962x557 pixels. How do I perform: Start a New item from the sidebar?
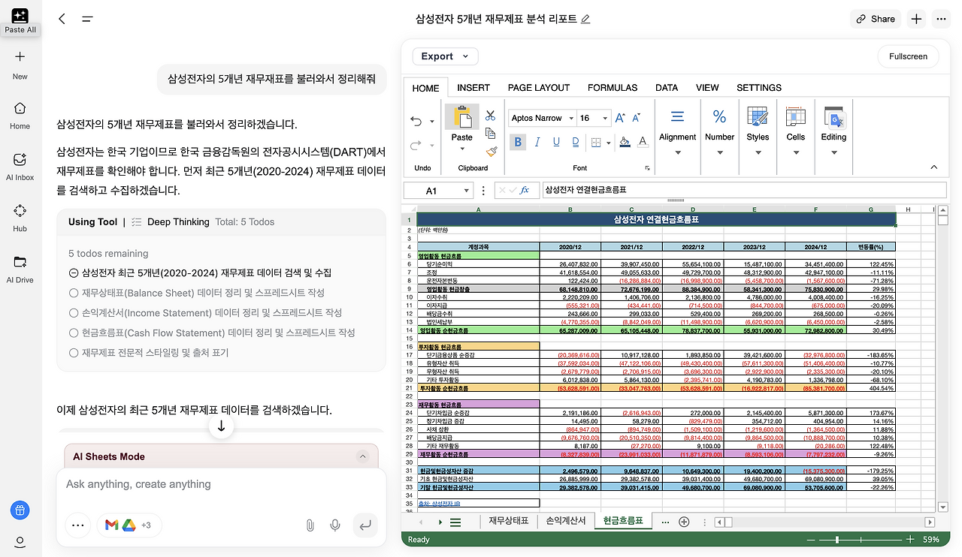pyautogui.click(x=20, y=56)
